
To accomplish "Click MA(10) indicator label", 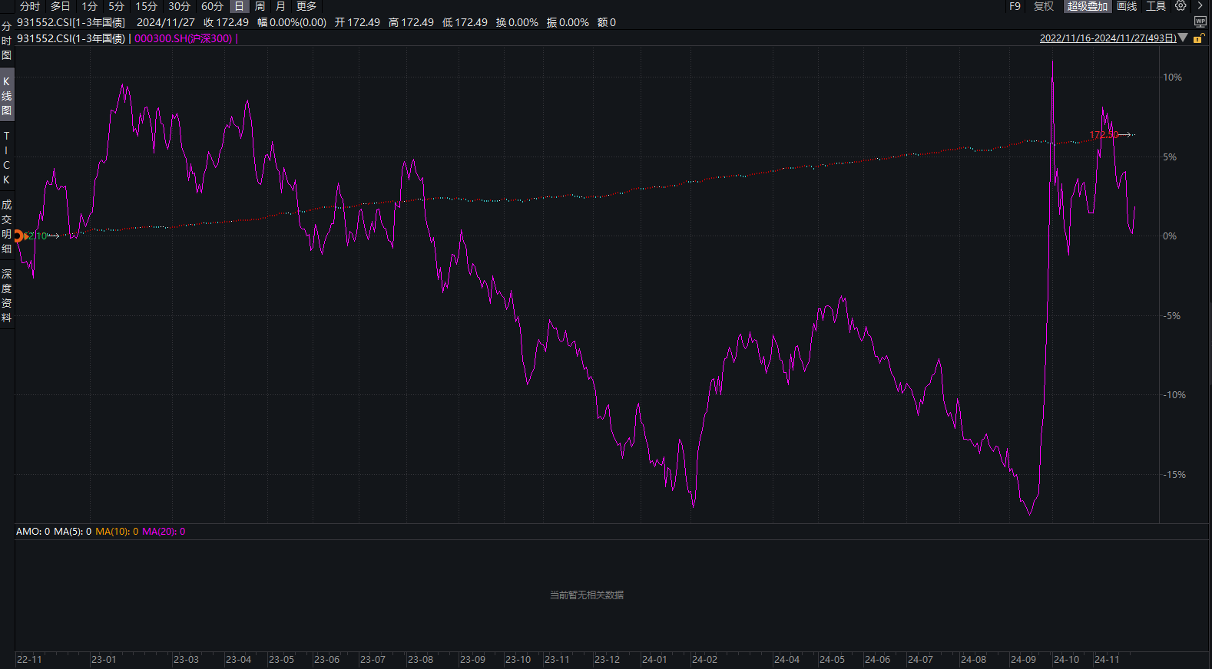I will pyautogui.click(x=117, y=531).
